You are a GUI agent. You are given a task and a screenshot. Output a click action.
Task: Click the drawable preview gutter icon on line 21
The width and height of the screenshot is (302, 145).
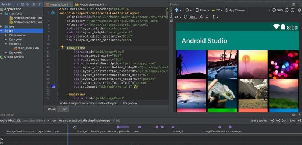tap(53, 86)
